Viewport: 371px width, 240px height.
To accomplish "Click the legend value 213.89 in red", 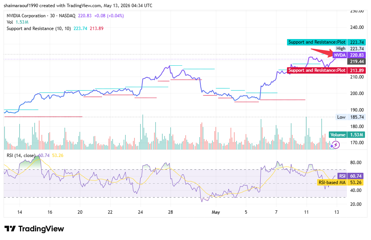I will (x=96, y=29).
